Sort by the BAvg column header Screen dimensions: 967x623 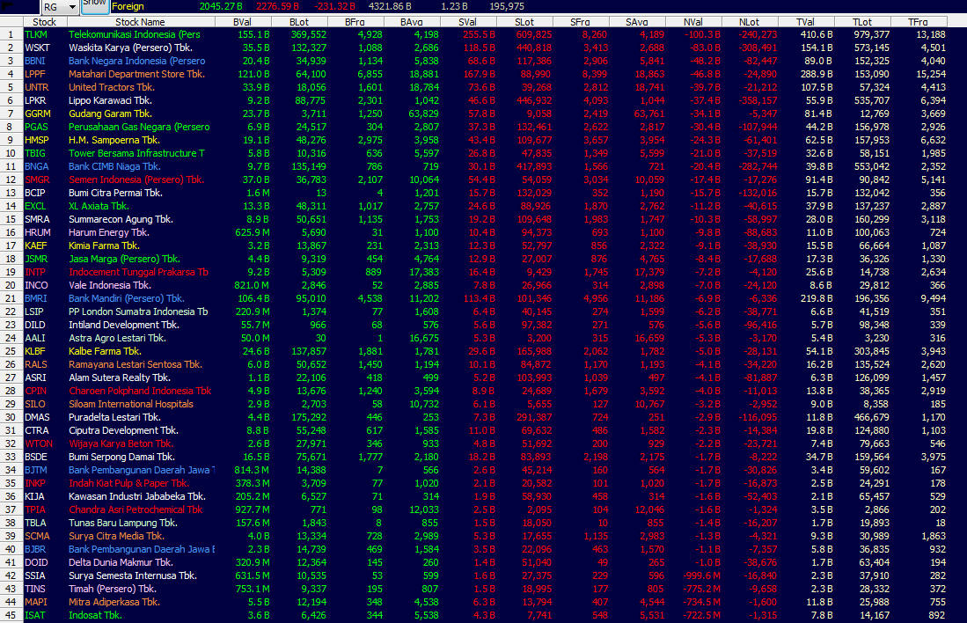pos(411,22)
